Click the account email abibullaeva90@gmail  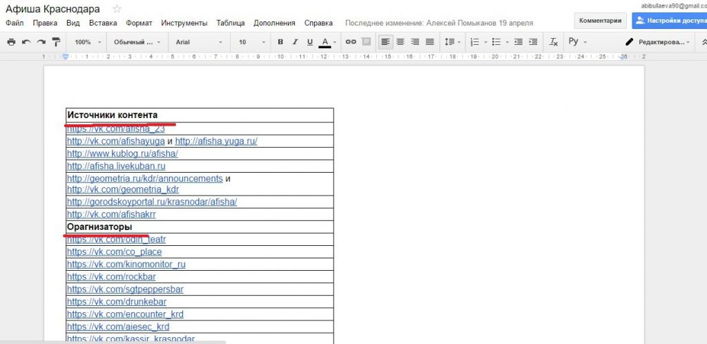point(674,6)
